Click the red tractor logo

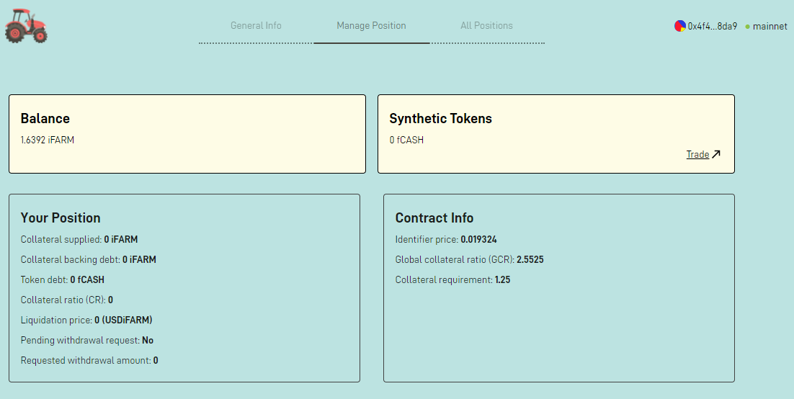[27, 26]
